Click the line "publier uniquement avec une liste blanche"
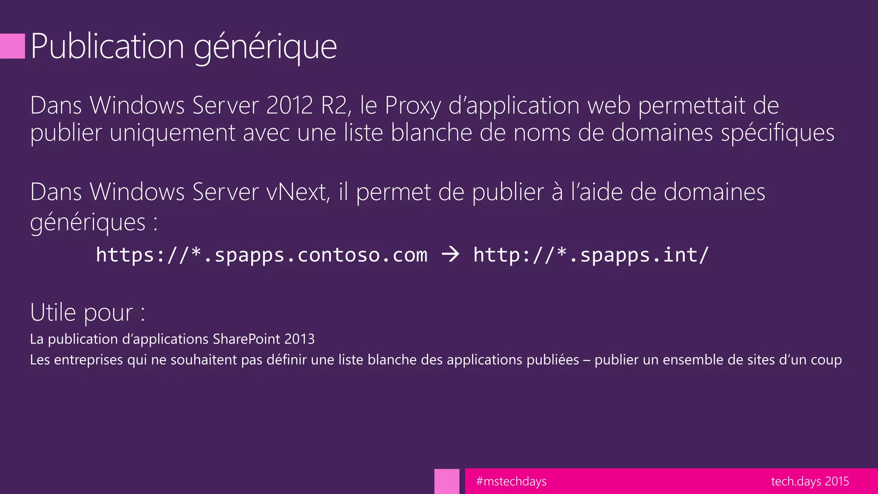The width and height of the screenshot is (878, 494). tap(432, 133)
